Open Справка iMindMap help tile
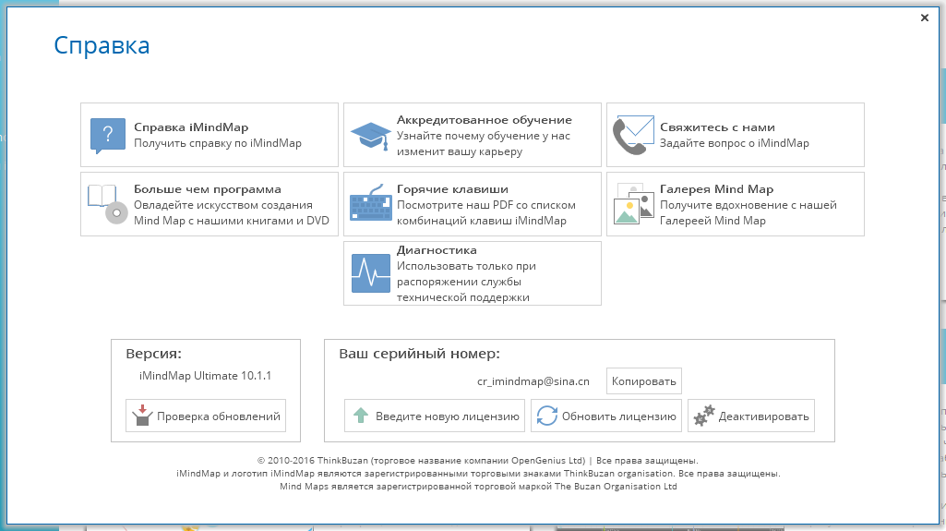Image resolution: width=946 pixels, height=531 pixels. pyautogui.click(x=210, y=135)
